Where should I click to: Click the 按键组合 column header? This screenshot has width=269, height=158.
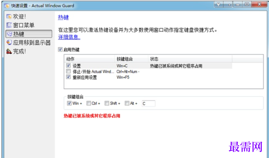(x=131, y=59)
